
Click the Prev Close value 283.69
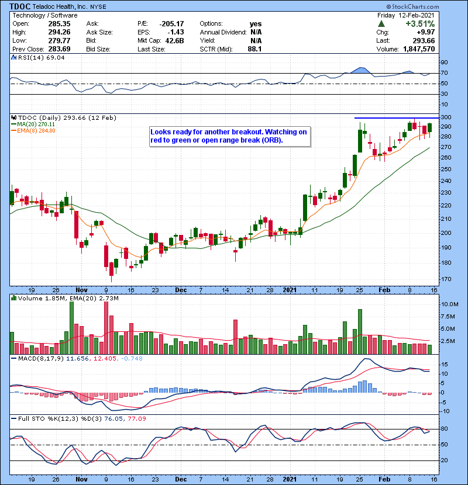coord(59,49)
